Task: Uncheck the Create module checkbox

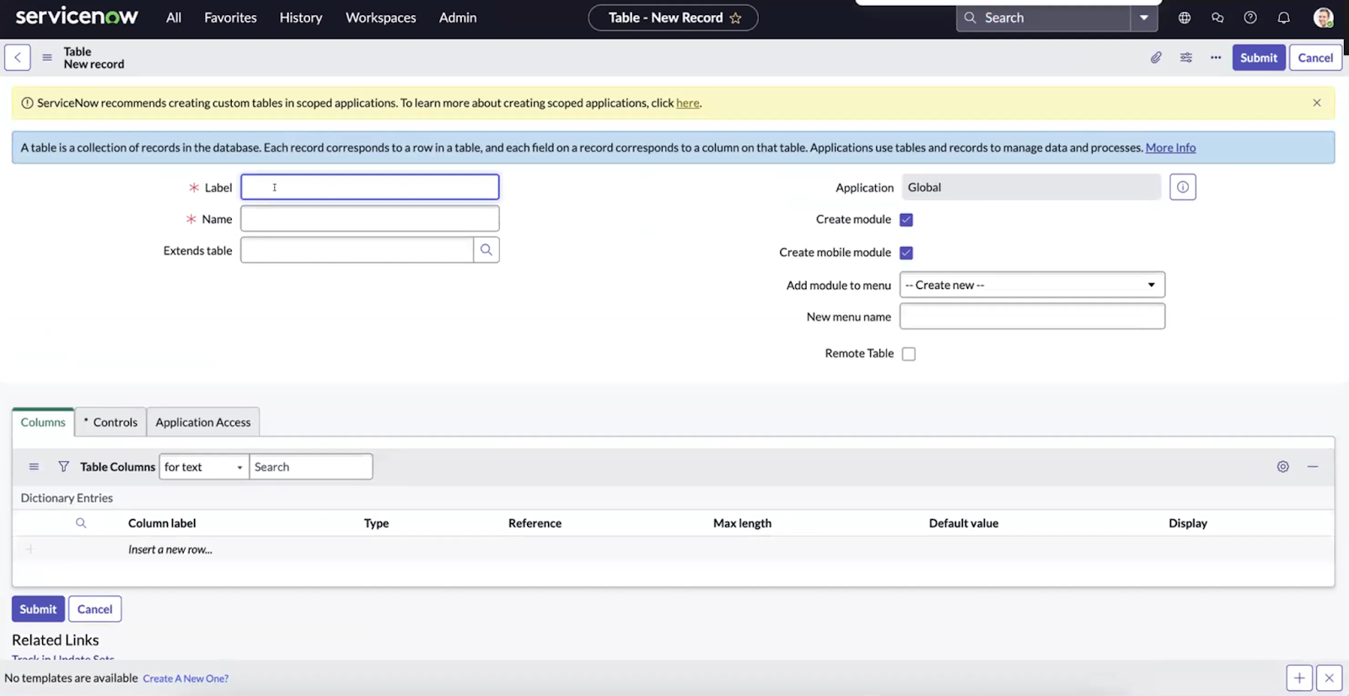Action: click(x=906, y=220)
